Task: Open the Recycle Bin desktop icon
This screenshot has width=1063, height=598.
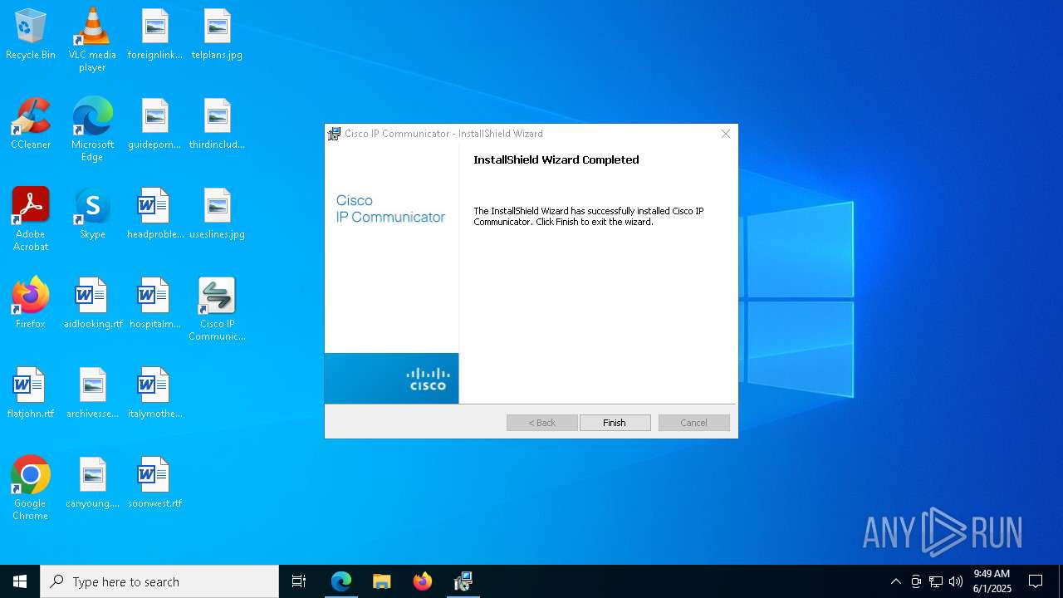Action: coord(31,35)
